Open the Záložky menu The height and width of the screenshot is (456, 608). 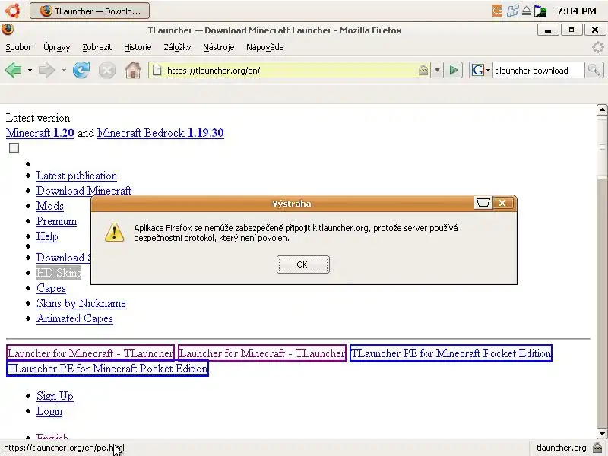(x=177, y=47)
